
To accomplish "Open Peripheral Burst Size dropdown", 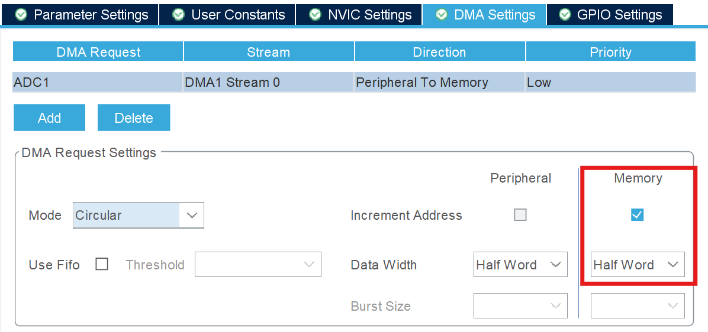I will [x=520, y=306].
